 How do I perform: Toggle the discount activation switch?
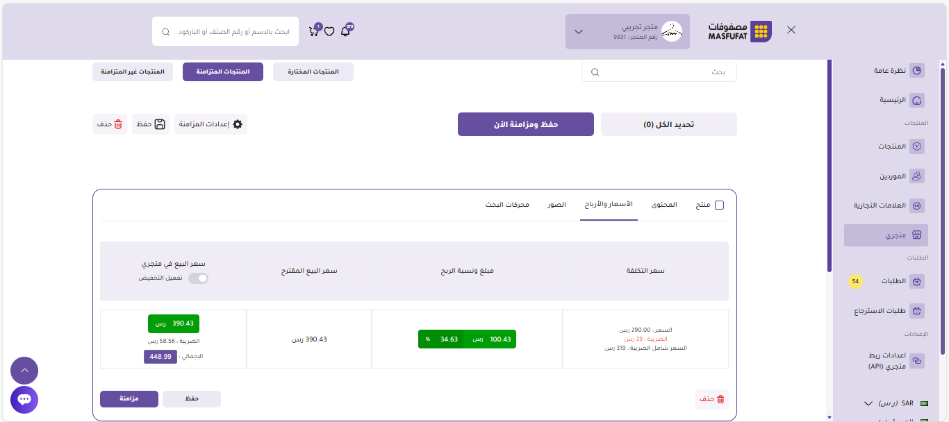pyautogui.click(x=199, y=278)
